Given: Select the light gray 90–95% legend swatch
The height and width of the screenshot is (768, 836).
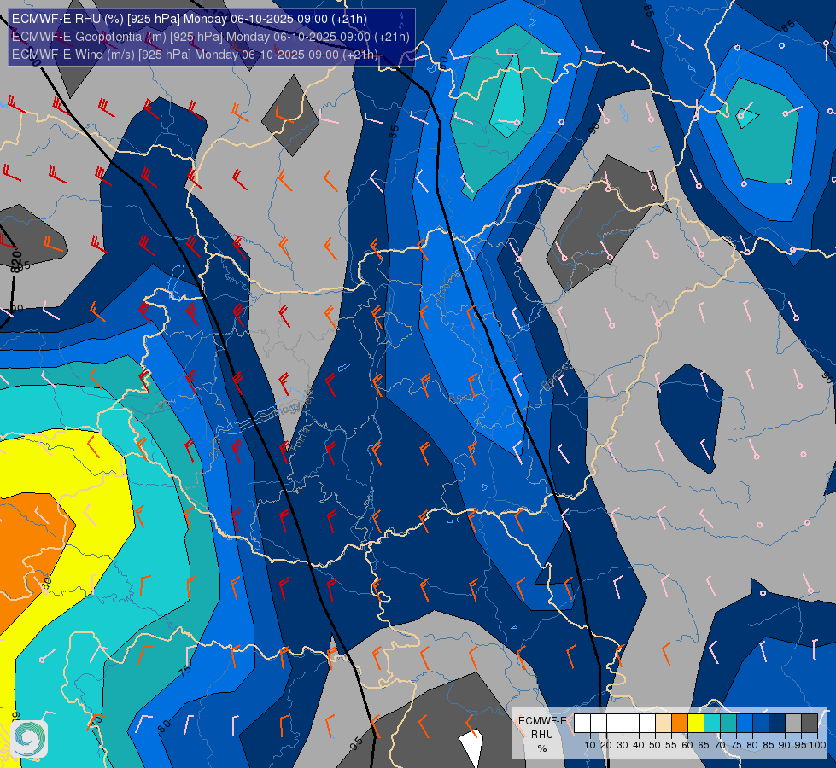Looking at the screenshot, I should 793,724.
